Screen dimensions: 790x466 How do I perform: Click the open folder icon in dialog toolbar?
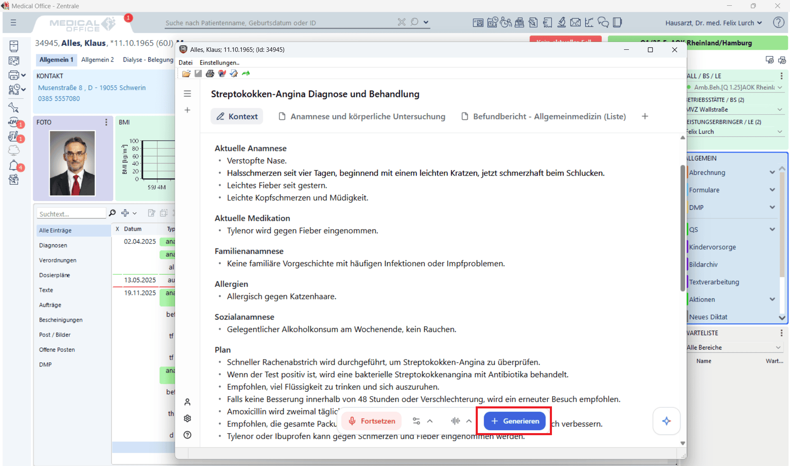[186, 74]
